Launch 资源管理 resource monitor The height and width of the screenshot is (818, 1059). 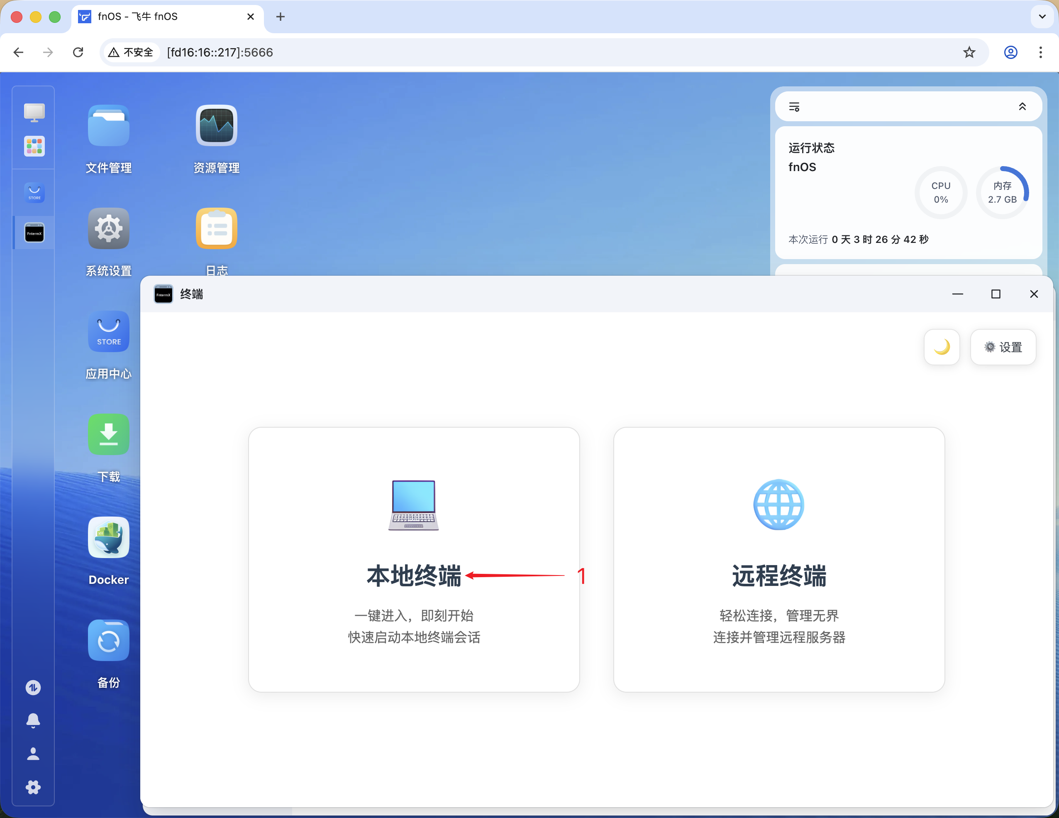point(216,125)
